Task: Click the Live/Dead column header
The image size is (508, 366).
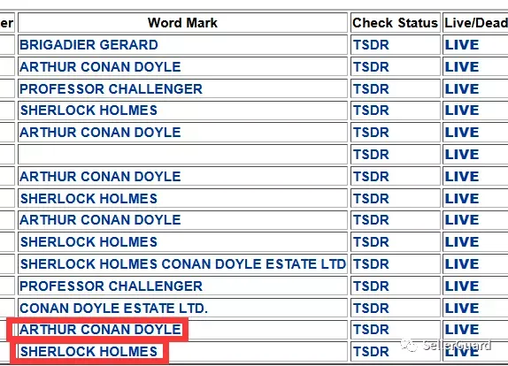Action: (x=475, y=23)
